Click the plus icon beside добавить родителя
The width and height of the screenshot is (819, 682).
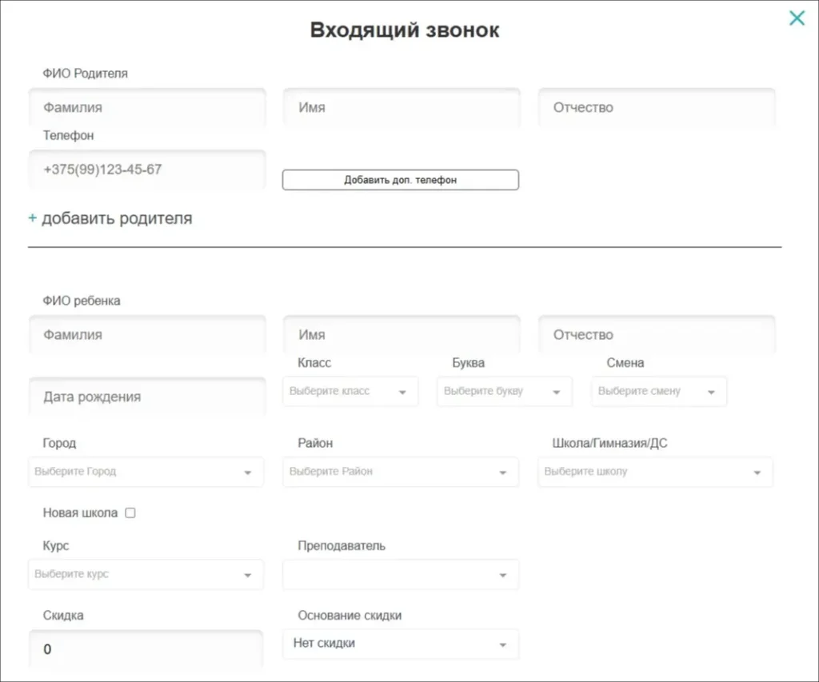click(x=32, y=217)
